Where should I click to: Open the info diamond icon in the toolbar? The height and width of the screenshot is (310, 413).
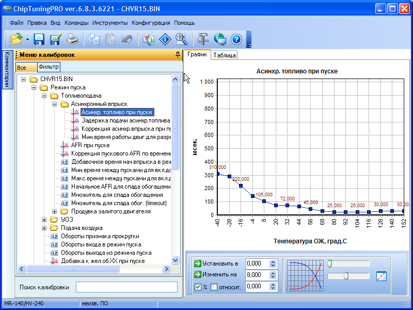coord(165,39)
